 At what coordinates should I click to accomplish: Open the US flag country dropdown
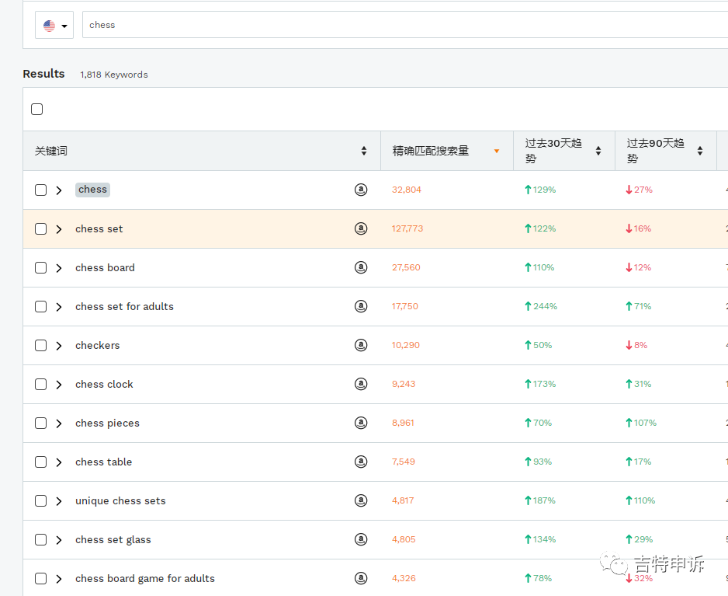(x=54, y=25)
